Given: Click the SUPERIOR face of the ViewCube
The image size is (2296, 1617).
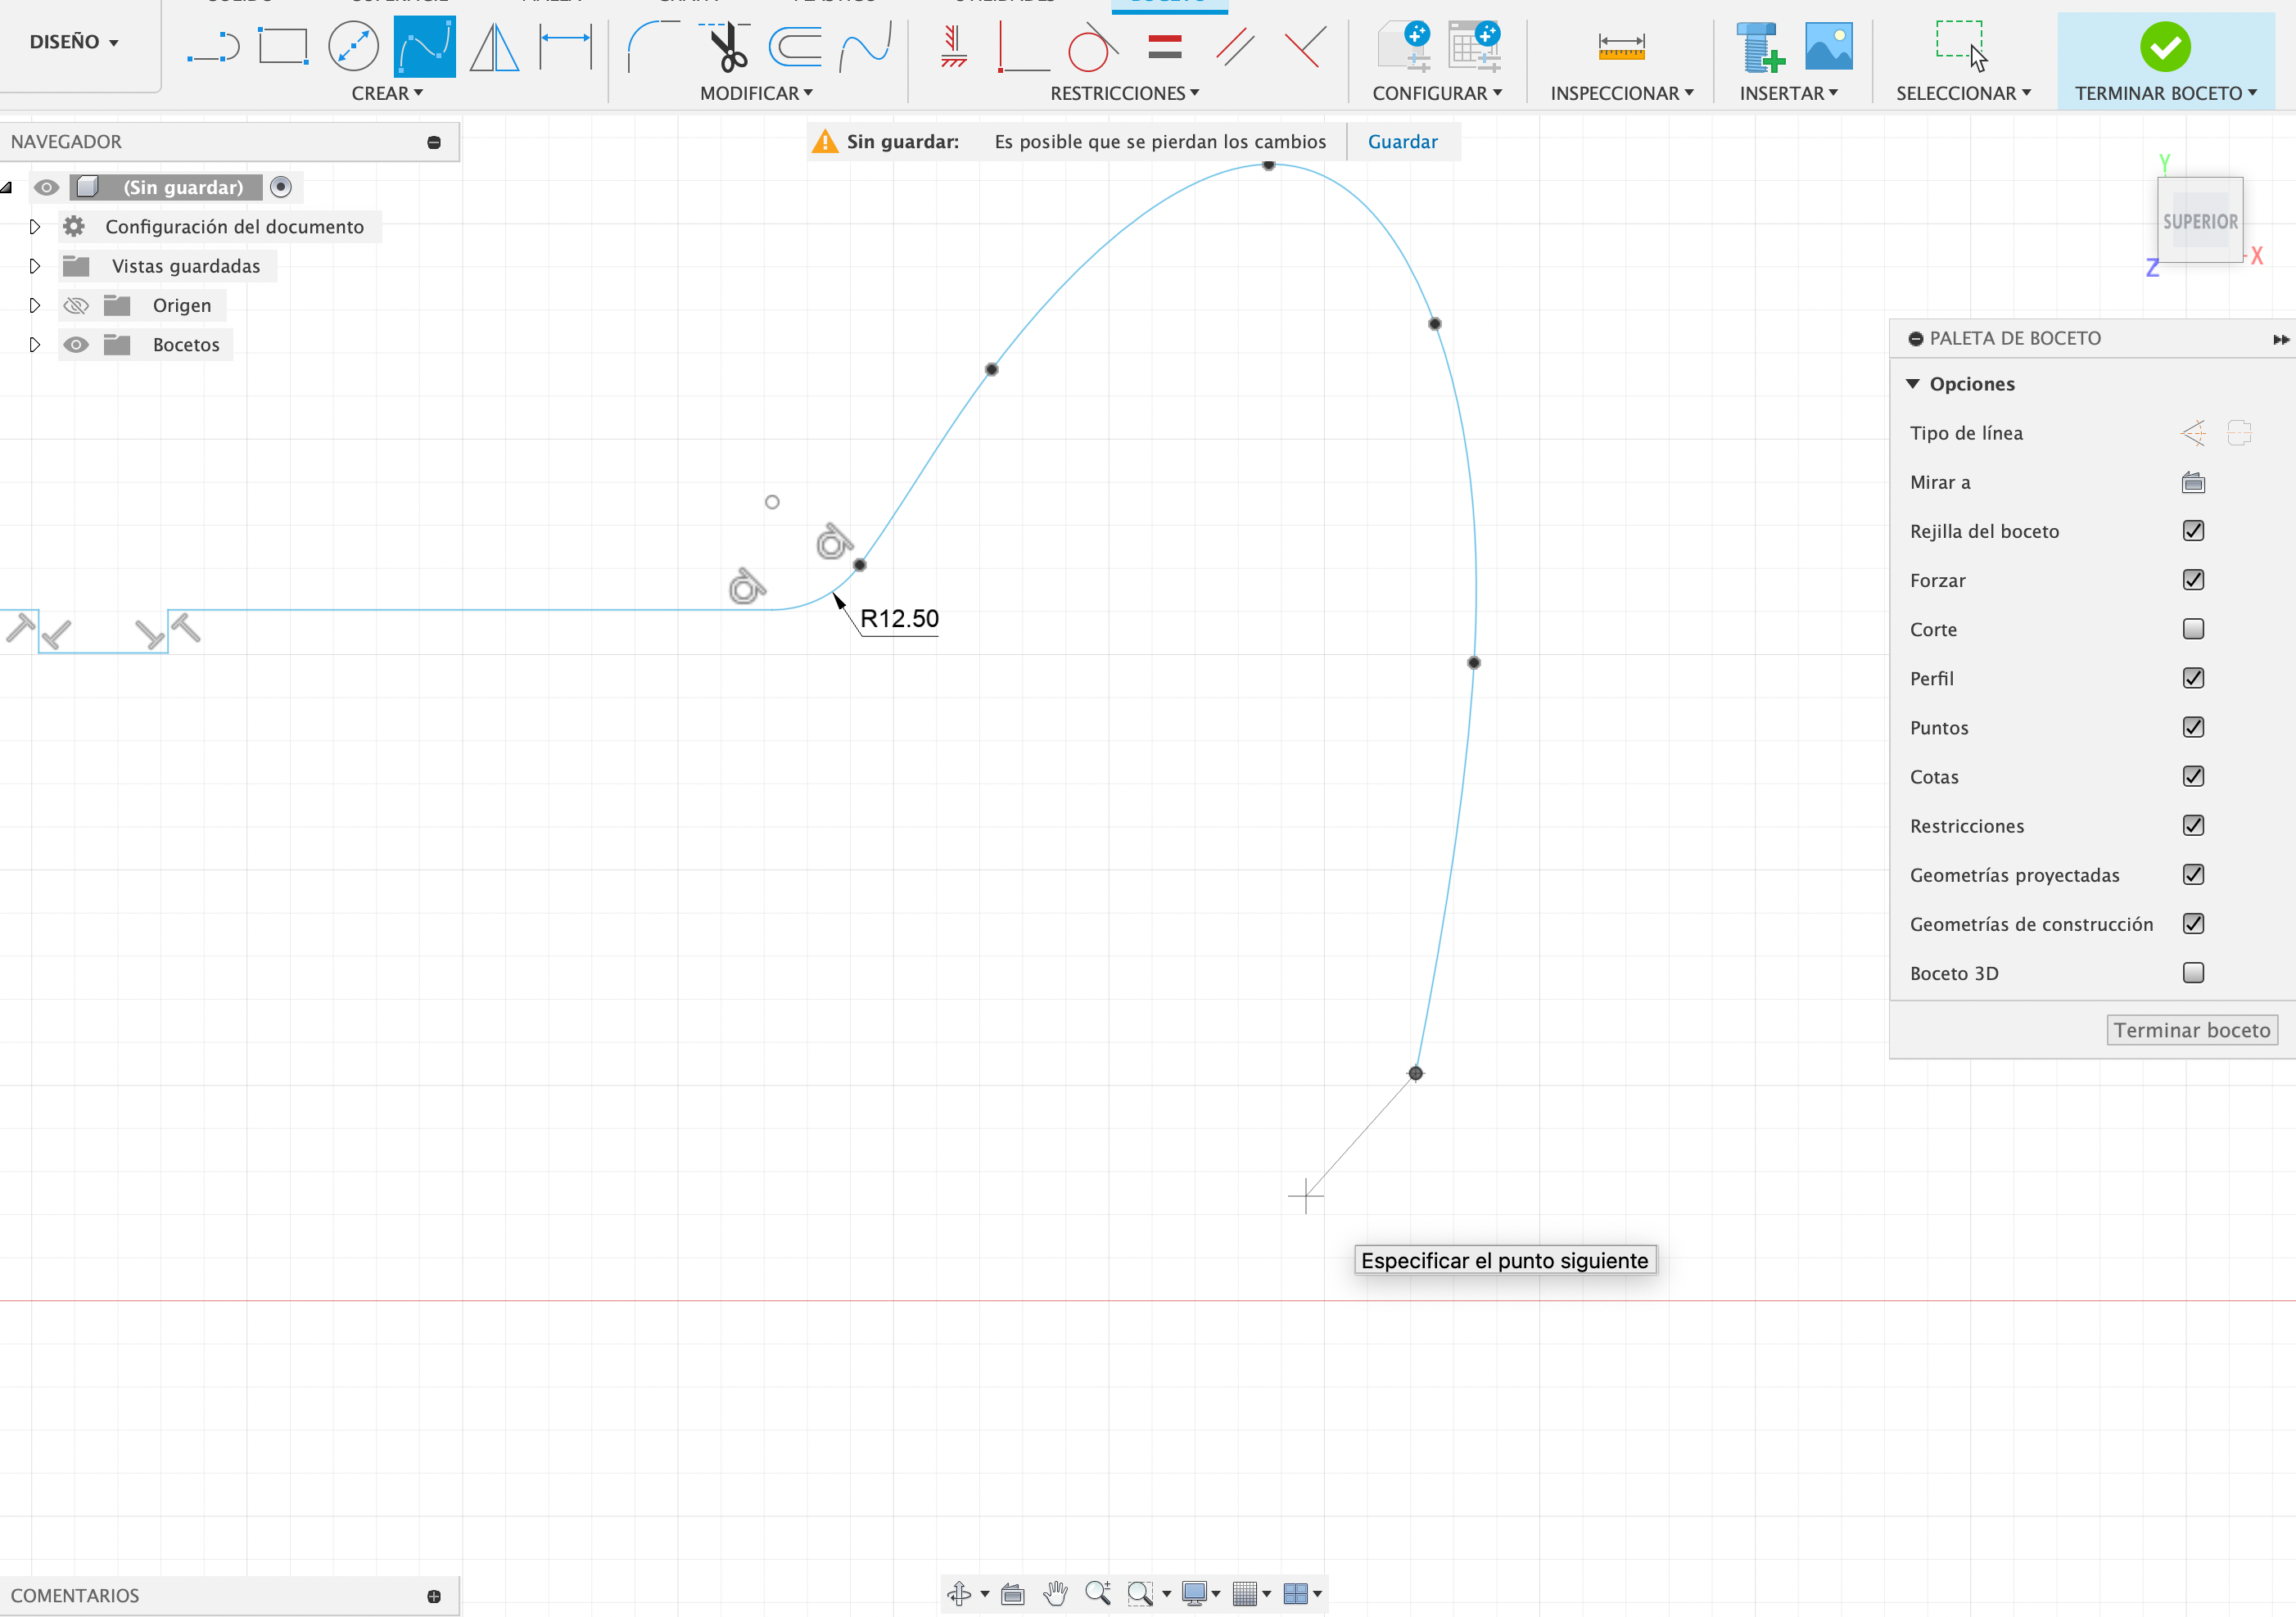Looking at the screenshot, I should click(x=2200, y=221).
